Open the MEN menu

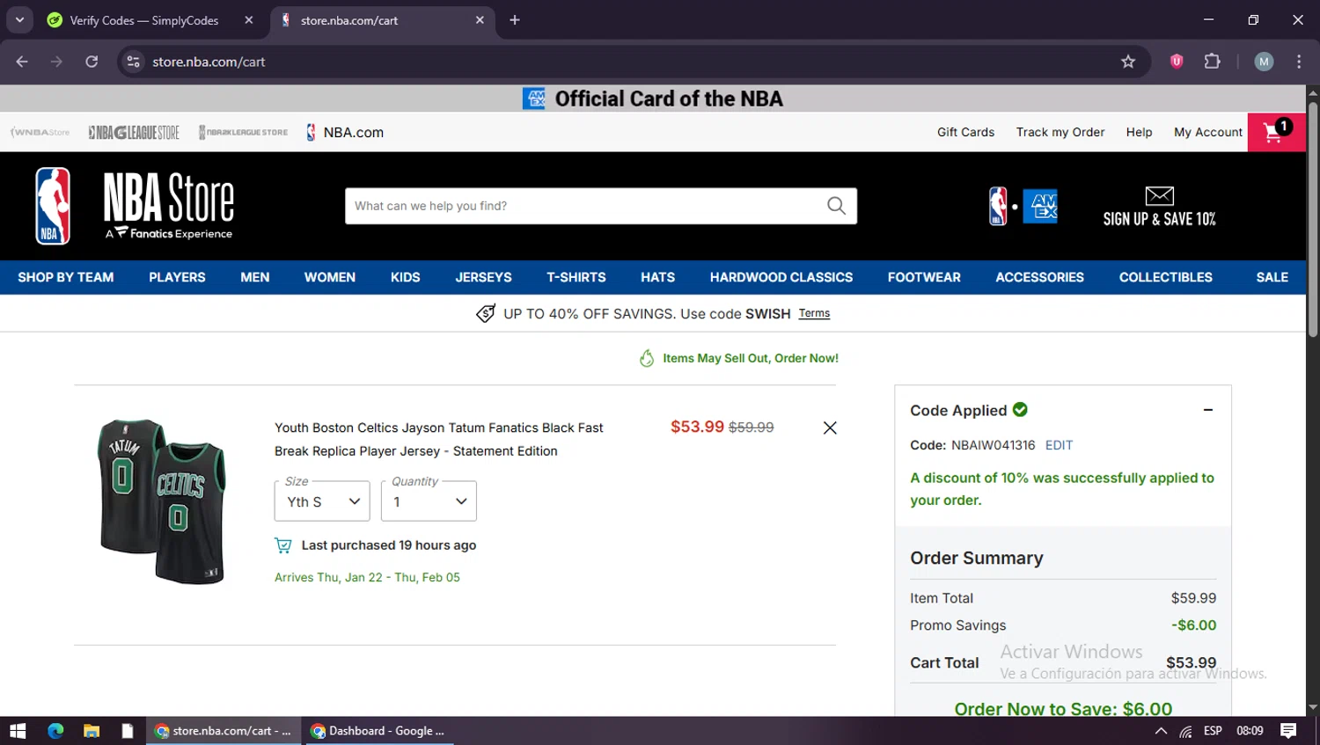pos(255,277)
